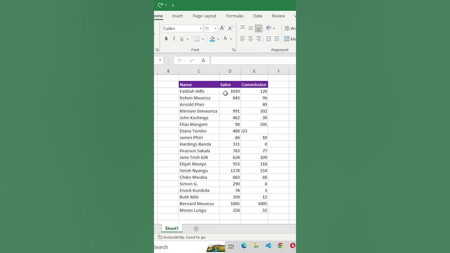Center-align text horizontally
Image resolution: width=450 pixels, height=253 pixels.
click(251, 39)
